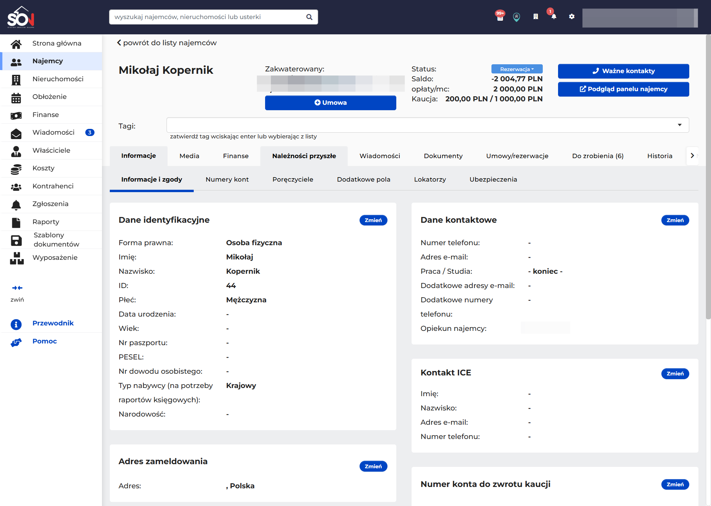Click the Wiadomości envelope icon
The image size is (711, 506).
click(x=16, y=133)
